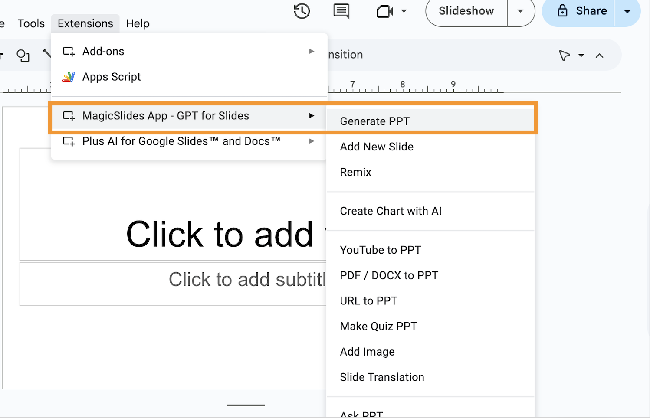Open Apps Script
This screenshot has width=650, height=418.
[x=189, y=77]
